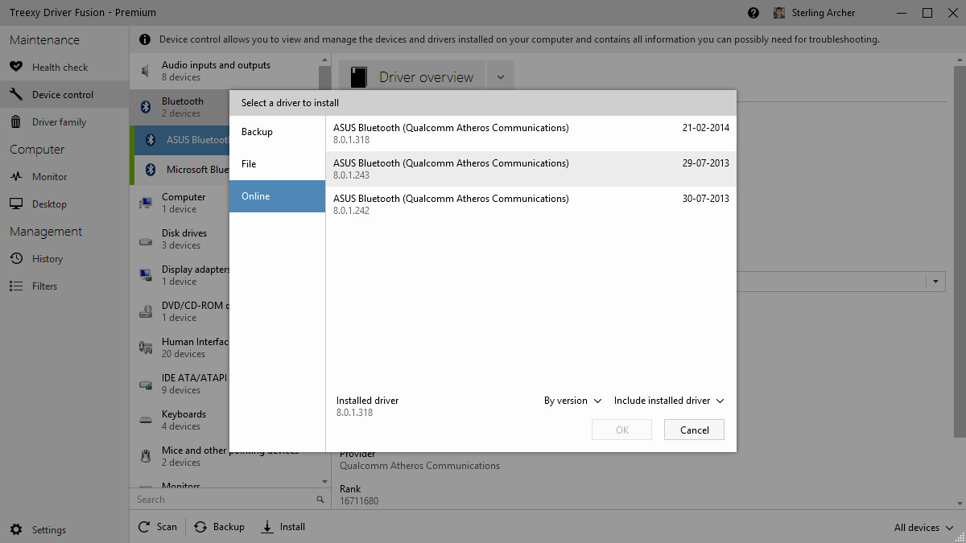Click the Rank value 16711680
The height and width of the screenshot is (543, 966).
359,501
